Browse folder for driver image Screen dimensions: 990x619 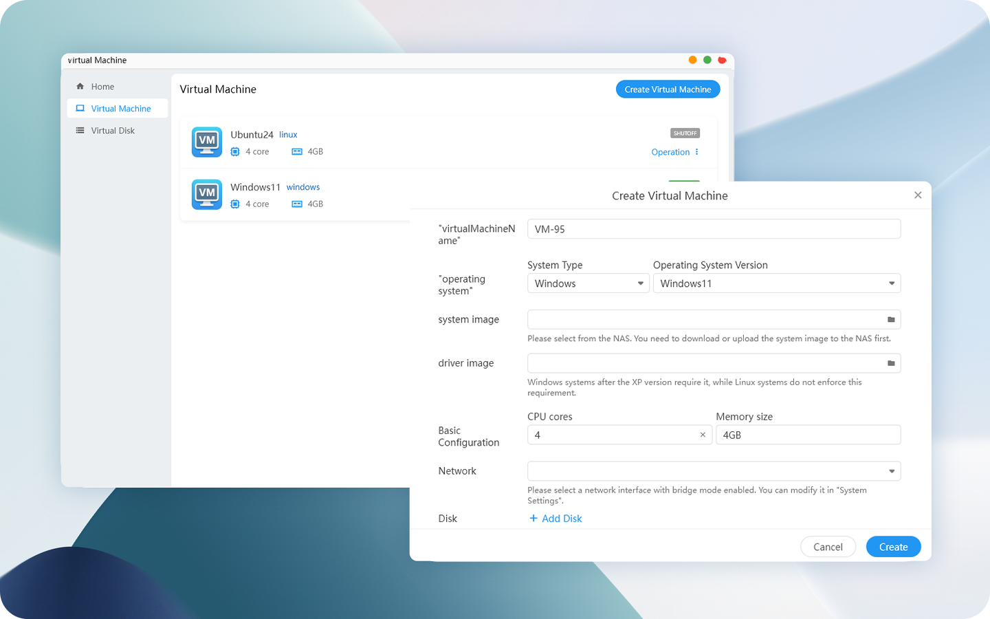coord(891,363)
